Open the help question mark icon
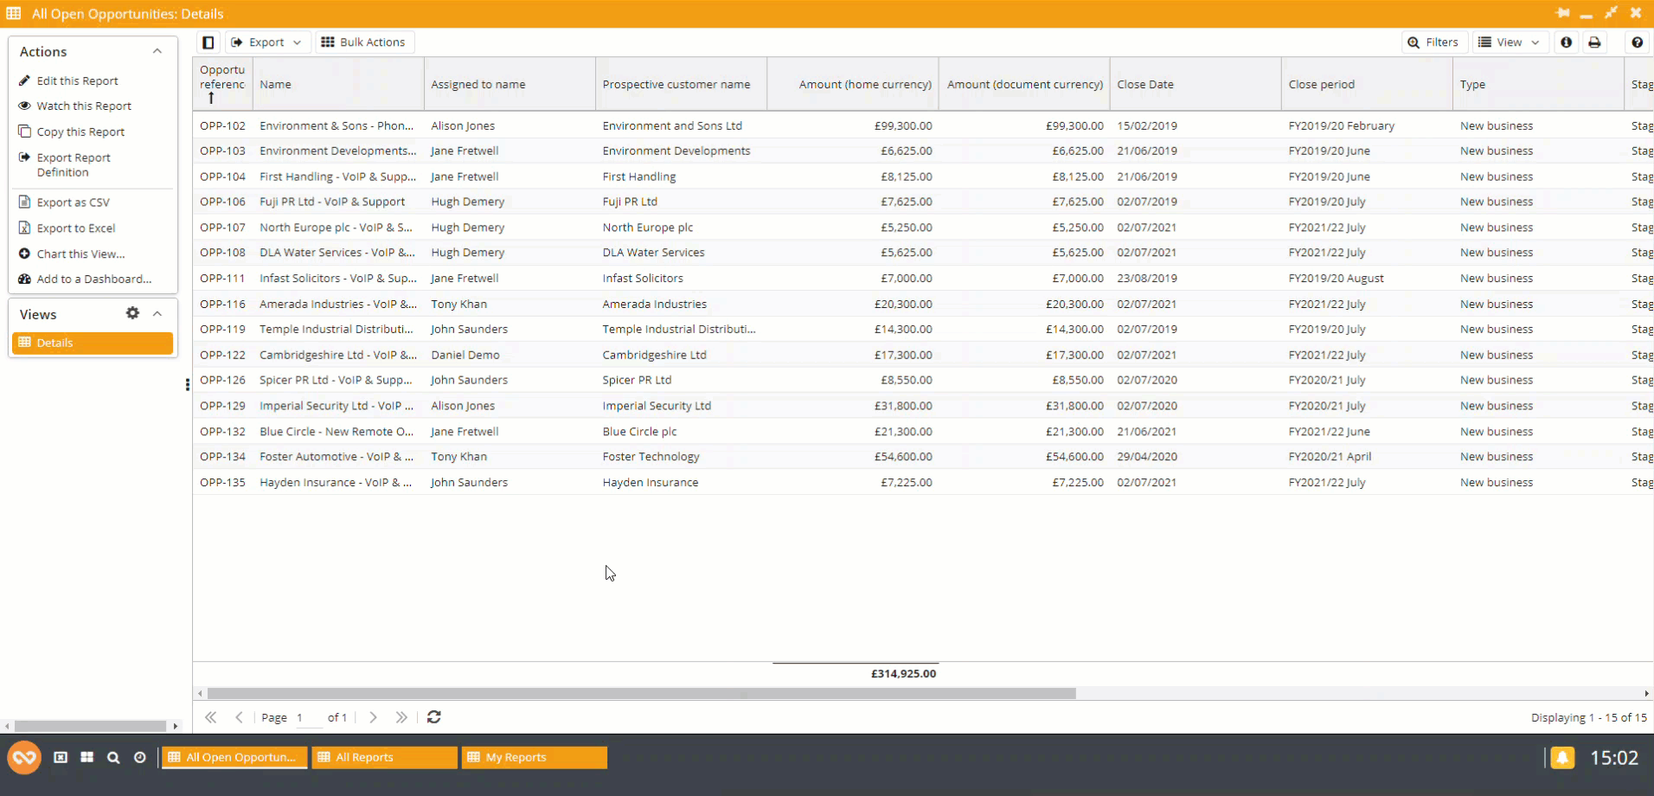This screenshot has height=796, width=1654. 1637,42
